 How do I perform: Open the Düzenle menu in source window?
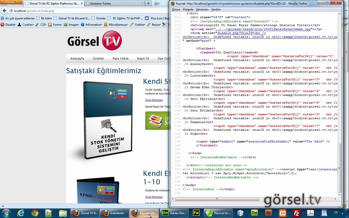tap(188, 9)
